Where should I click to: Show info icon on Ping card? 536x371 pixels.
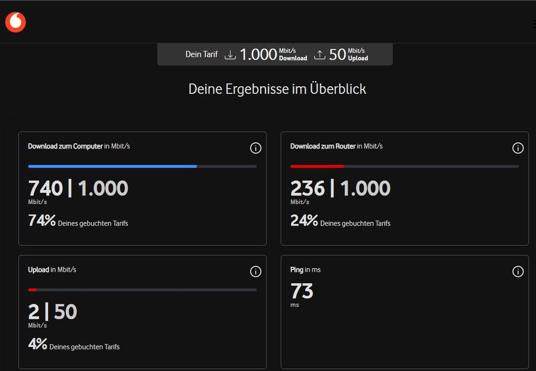518,272
